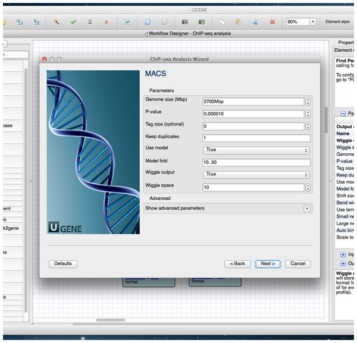The image size is (357, 343).
Task: Click the Paste clipboard toolbar icon
Action: [x=239, y=22]
